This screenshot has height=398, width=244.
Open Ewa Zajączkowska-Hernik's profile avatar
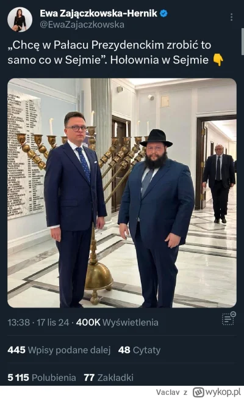click(x=20, y=20)
